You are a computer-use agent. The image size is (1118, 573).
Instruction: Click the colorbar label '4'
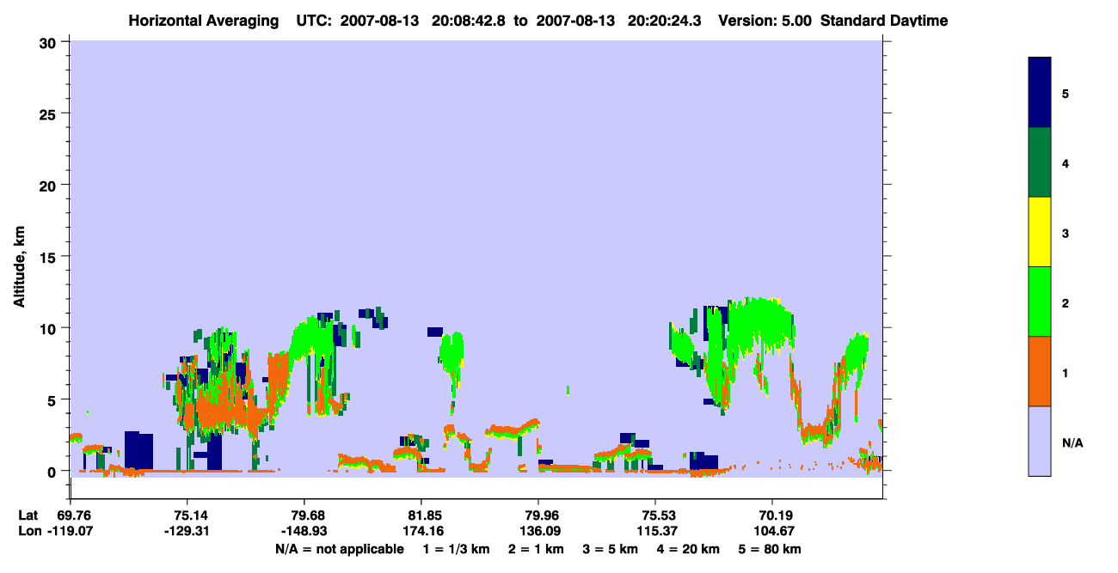tap(1066, 162)
